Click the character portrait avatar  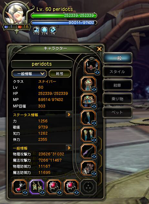click(17, 14)
